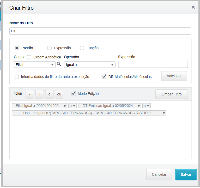Viewport: 200px width, 188px height.
Task: Click the Nome do Filtro text field
Action: click(x=100, y=31)
